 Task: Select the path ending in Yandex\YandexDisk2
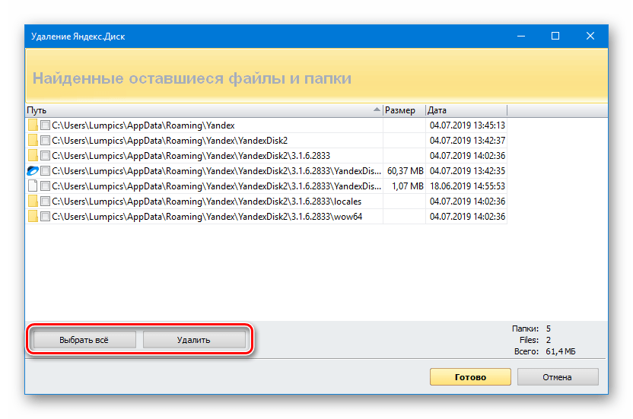(x=170, y=141)
